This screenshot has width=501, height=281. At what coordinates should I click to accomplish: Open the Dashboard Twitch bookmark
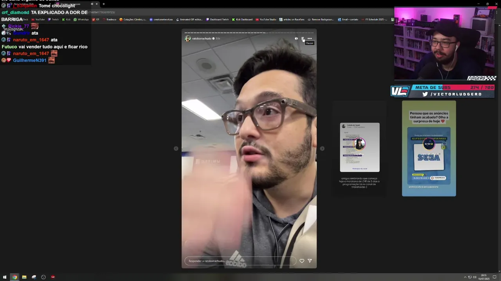pos(218,20)
